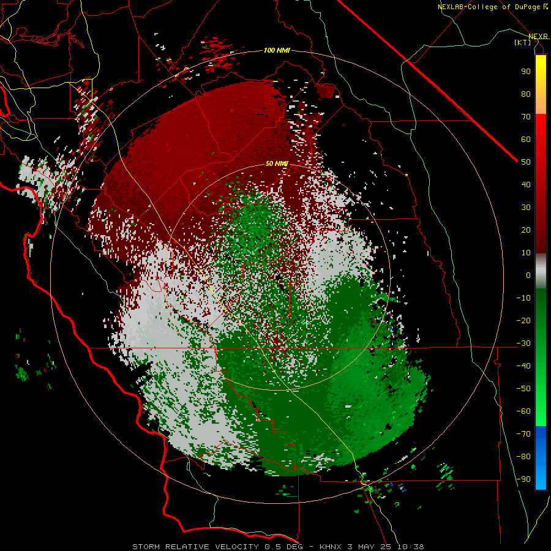Click the 60 value on the velocity scale
This screenshot has width=551, height=551.
526,139
